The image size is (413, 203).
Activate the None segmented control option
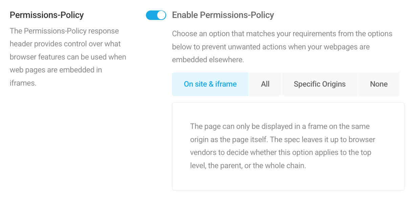pos(378,84)
